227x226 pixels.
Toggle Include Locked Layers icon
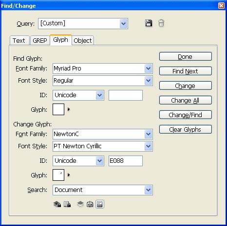(x=57, y=204)
